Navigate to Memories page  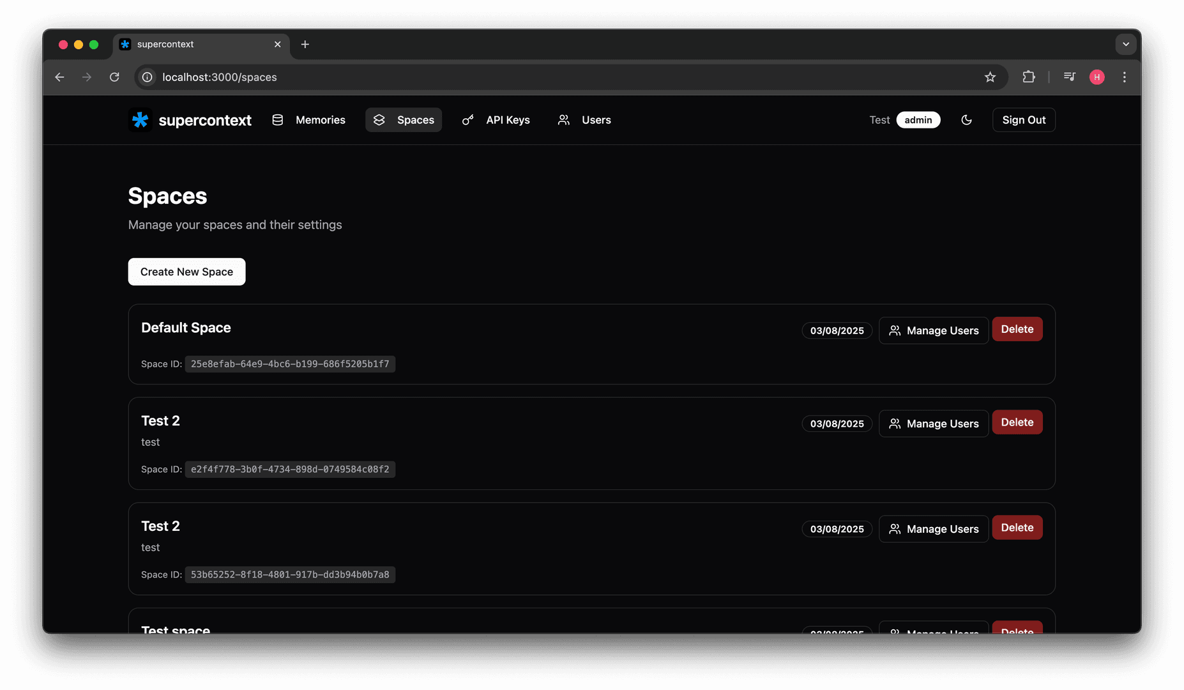[308, 120]
